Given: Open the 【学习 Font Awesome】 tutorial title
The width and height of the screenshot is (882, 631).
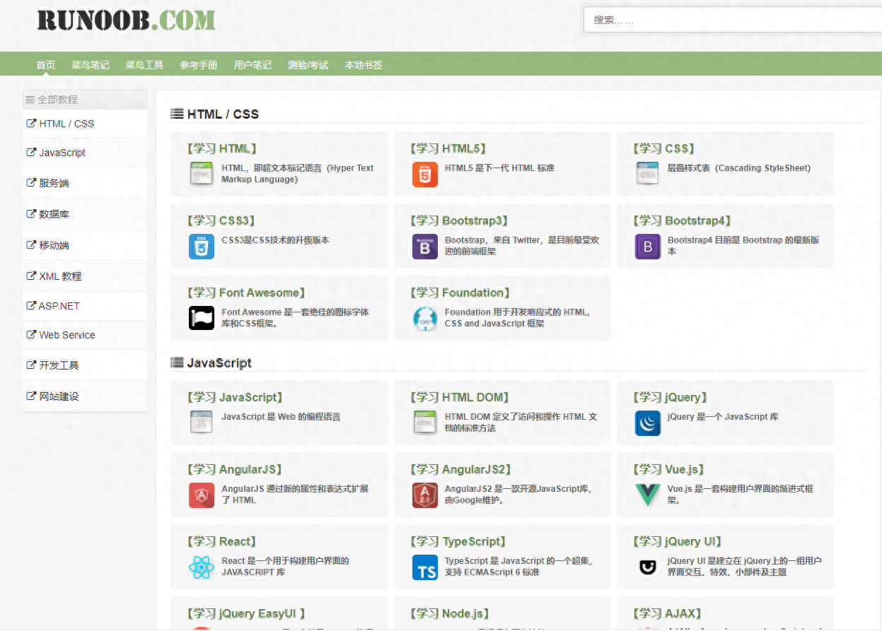Looking at the screenshot, I should pos(246,293).
